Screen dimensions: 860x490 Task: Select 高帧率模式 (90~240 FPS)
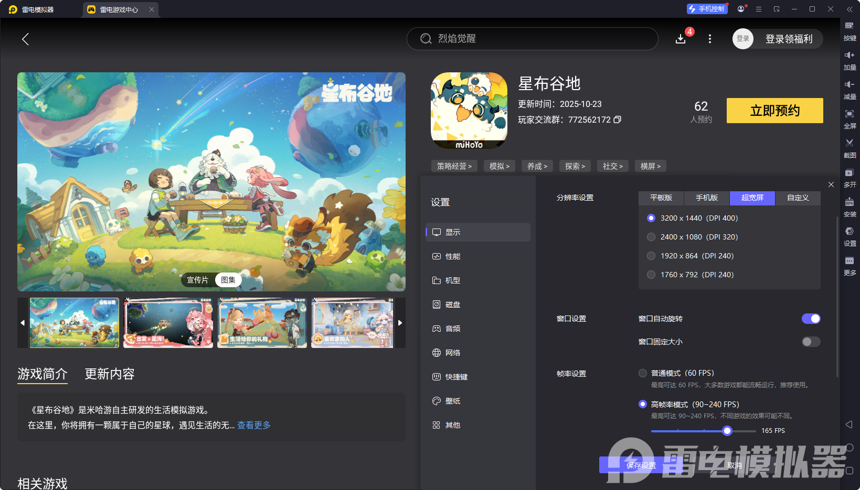pos(643,404)
